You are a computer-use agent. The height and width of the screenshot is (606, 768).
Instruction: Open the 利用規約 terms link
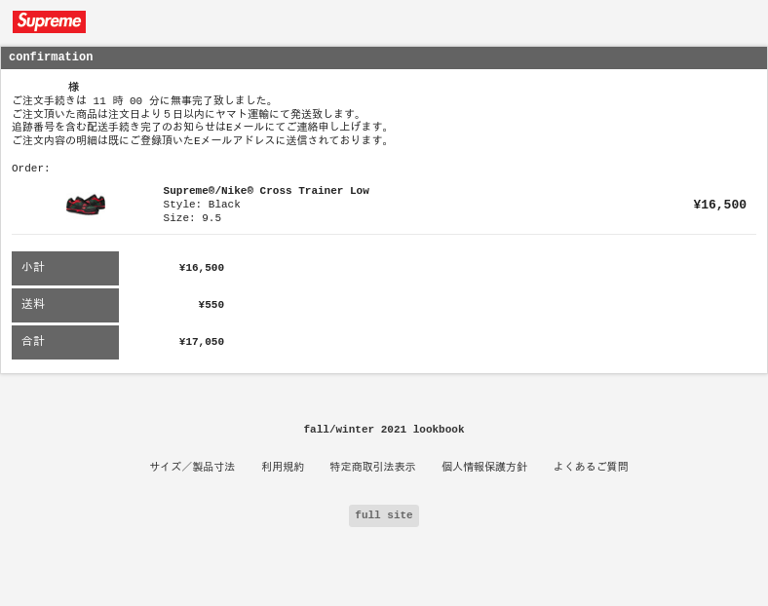coord(283,467)
